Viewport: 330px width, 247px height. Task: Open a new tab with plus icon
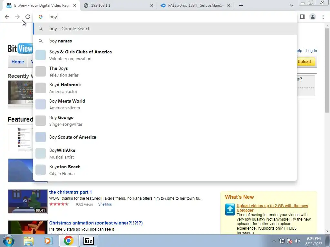coord(241,5)
